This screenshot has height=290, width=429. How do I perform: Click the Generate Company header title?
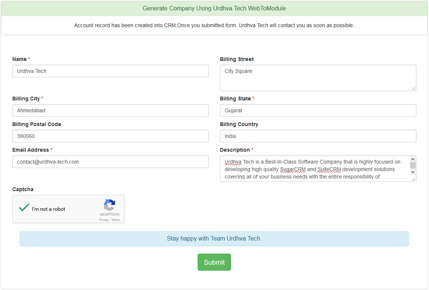click(214, 9)
